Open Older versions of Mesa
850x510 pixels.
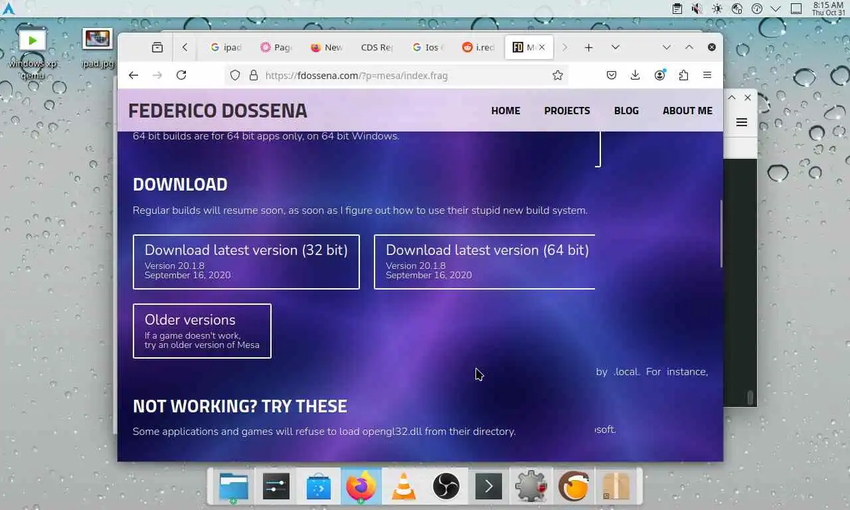(x=202, y=331)
